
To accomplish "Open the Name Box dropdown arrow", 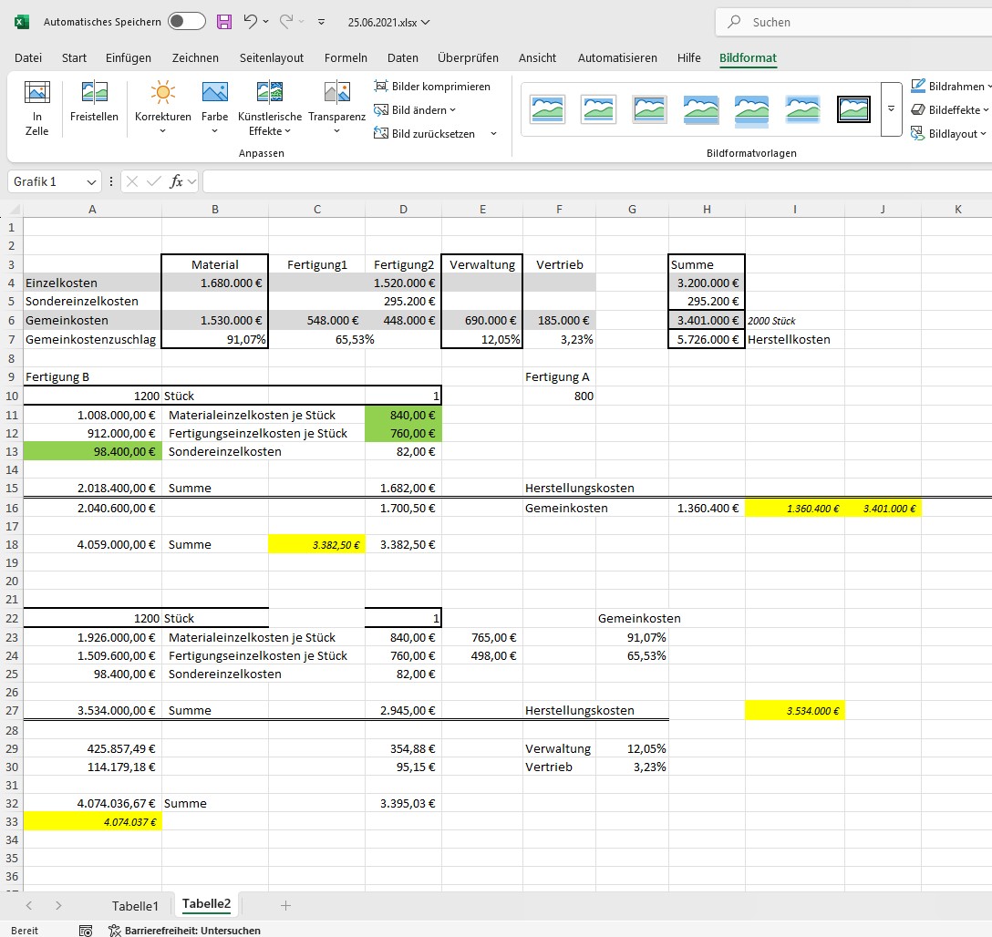I will [x=90, y=181].
